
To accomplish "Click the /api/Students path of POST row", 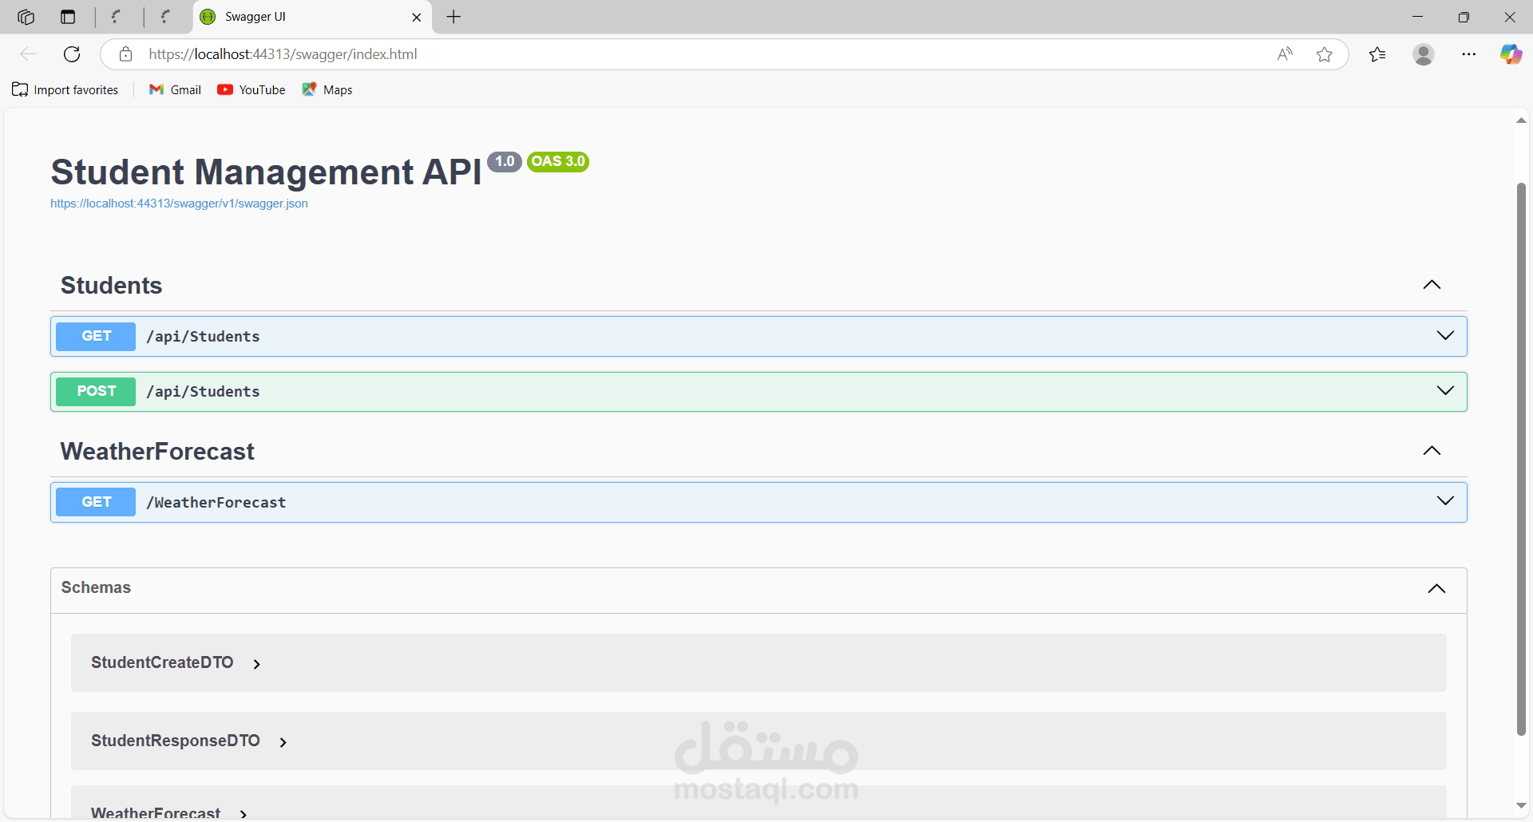I will click(204, 392).
